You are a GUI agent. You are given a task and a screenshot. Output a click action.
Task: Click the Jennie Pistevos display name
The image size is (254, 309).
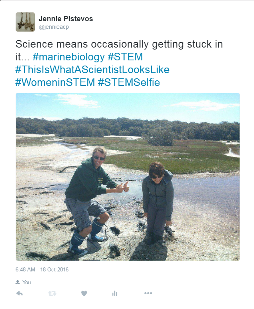pyautogui.click(x=66, y=19)
